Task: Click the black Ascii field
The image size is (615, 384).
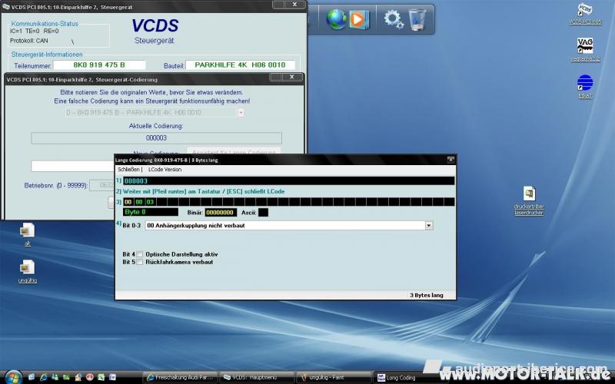Action: tap(263, 213)
